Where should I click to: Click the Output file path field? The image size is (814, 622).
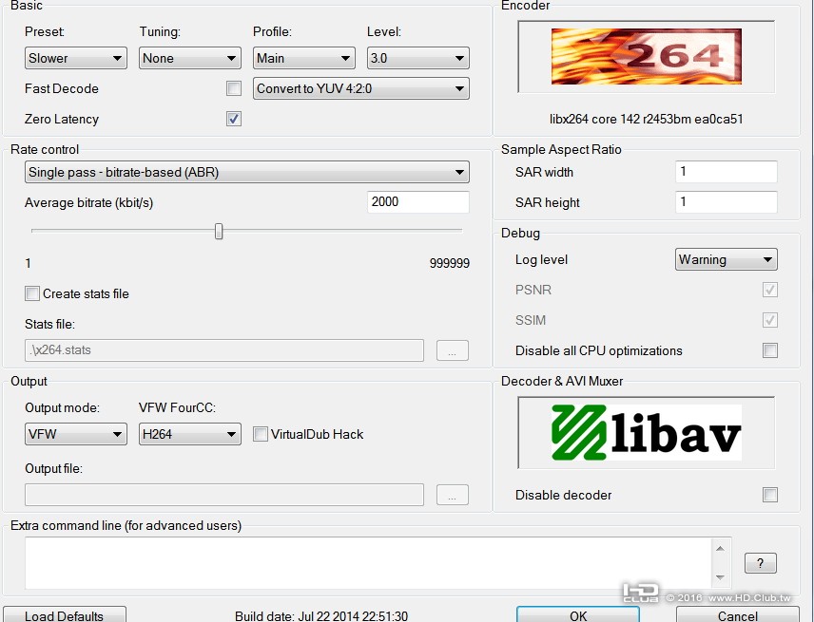coord(224,495)
